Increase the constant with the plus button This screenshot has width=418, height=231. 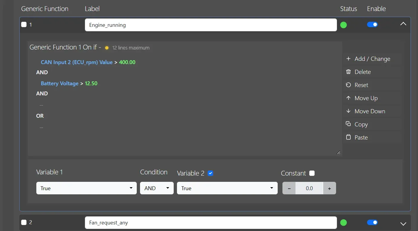(x=330, y=188)
